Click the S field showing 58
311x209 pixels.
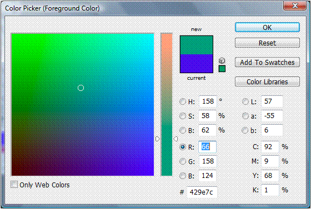click(x=208, y=116)
